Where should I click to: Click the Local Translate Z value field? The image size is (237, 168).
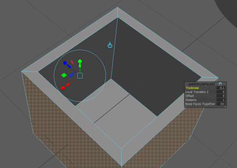coord(221,92)
